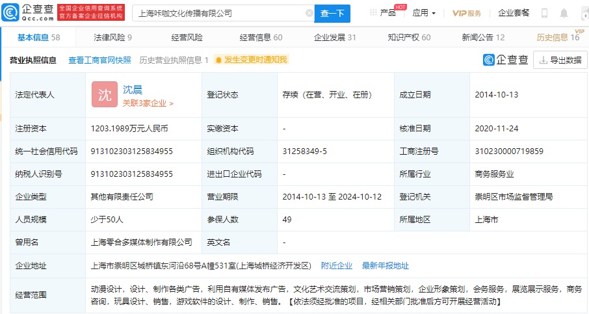The height and width of the screenshot is (314, 589).
Task: Open the 产品 grid menu
Action: 383,13
